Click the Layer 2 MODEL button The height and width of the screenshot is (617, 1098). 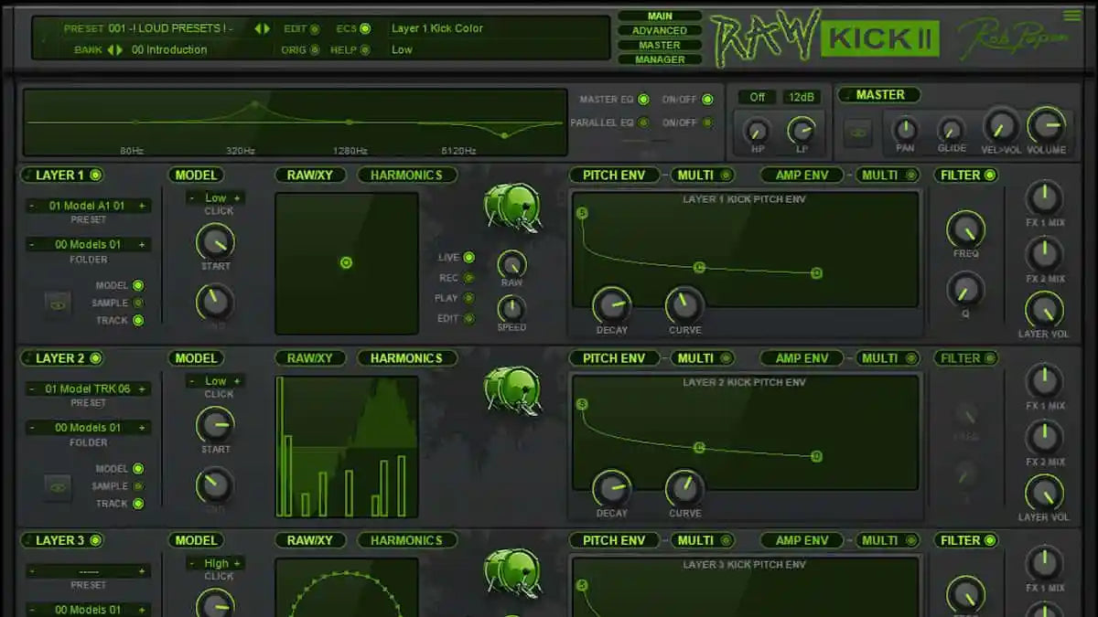pos(196,358)
